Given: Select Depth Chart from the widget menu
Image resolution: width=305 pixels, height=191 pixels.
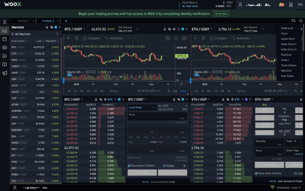Looking at the screenshot, I should click(288, 39).
